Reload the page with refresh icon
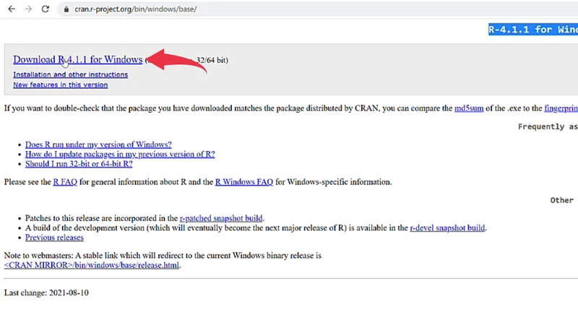Image resolution: width=578 pixels, height=325 pixels. pos(46,9)
